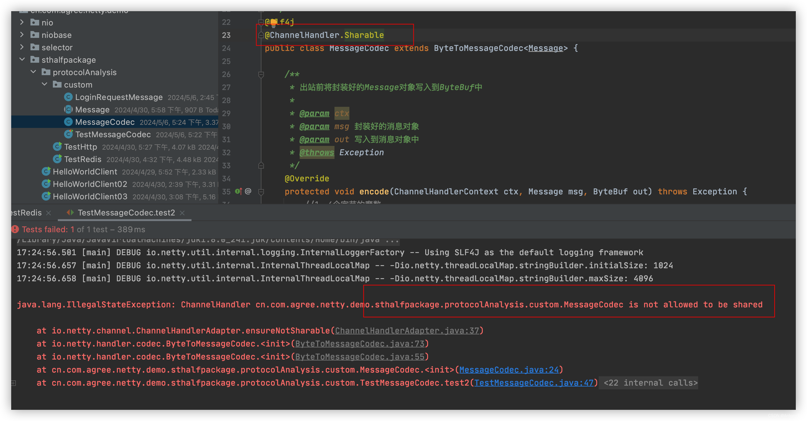The height and width of the screenshot is (421, 807).
Task: Click the TestMessageCodec class icon
Action: point(68,134)
